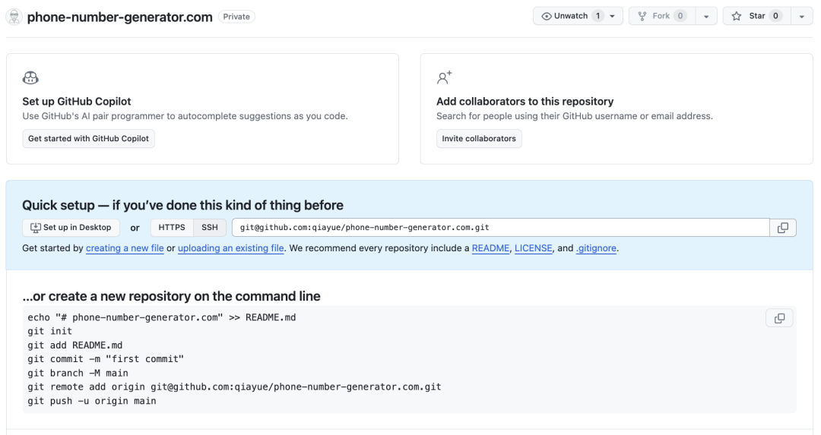
Task: Select SSH clone protocol
Action: pos(210,228)
